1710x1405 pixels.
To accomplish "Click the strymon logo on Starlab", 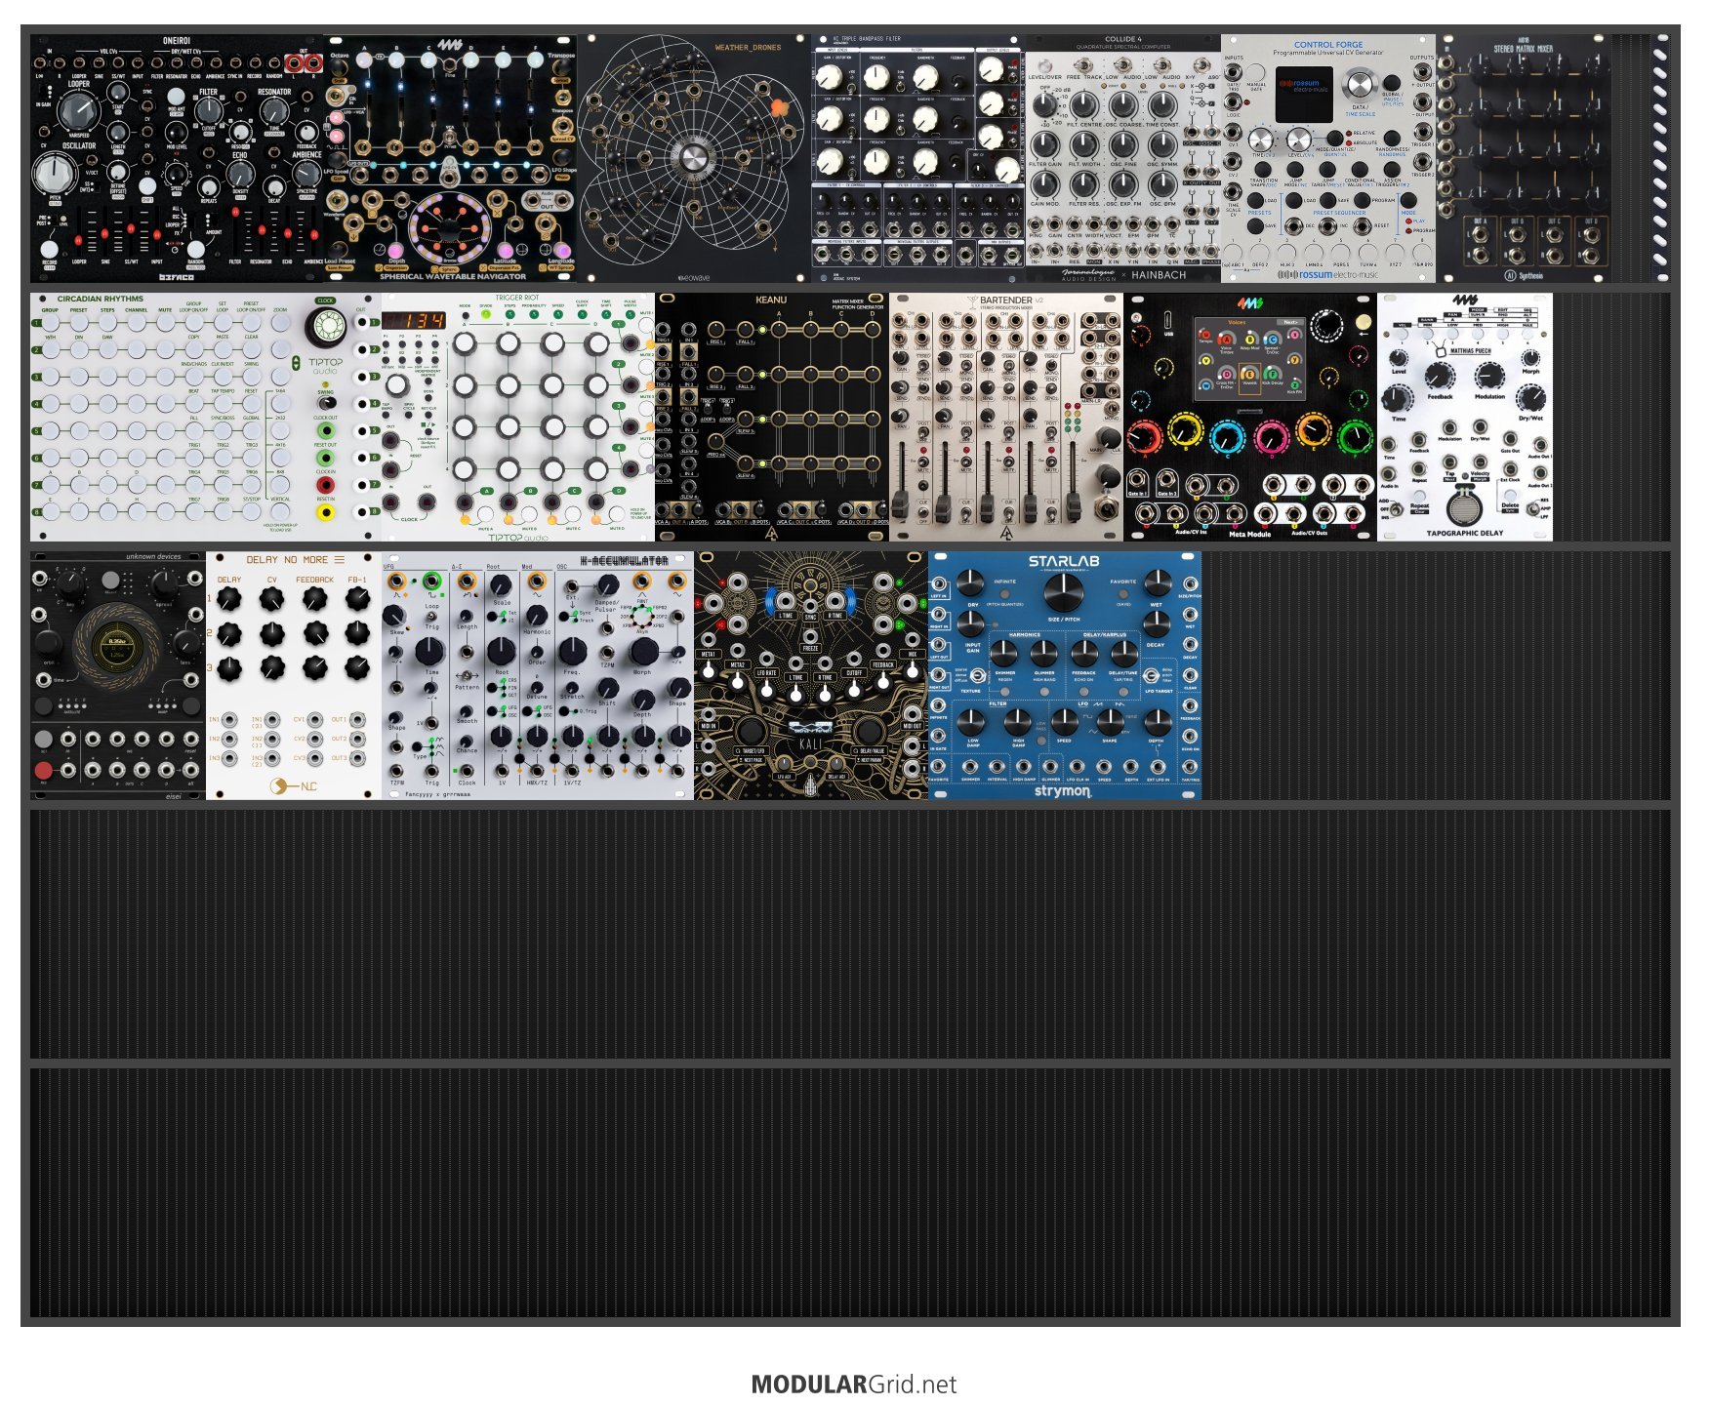I will (1063, 791).
